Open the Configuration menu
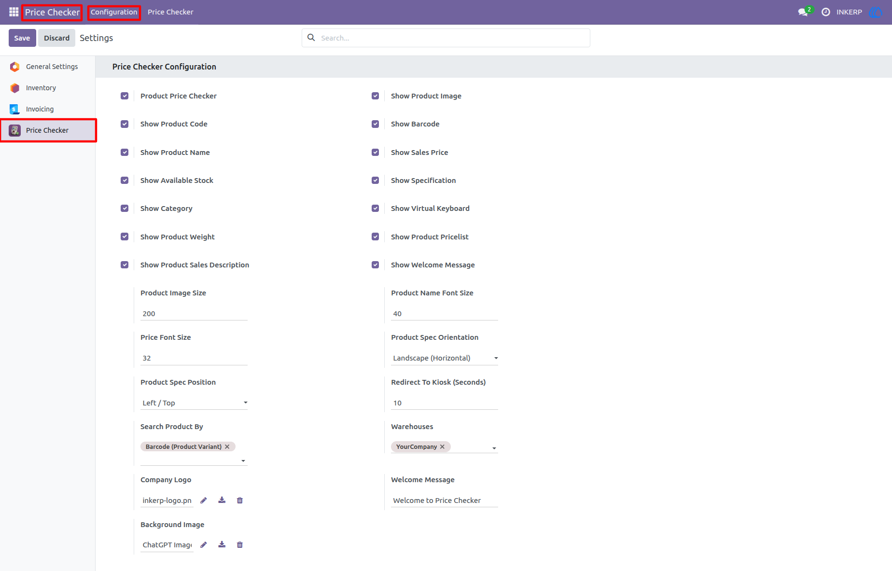This screenshot has height=571, width=892. tap(114, 12)
